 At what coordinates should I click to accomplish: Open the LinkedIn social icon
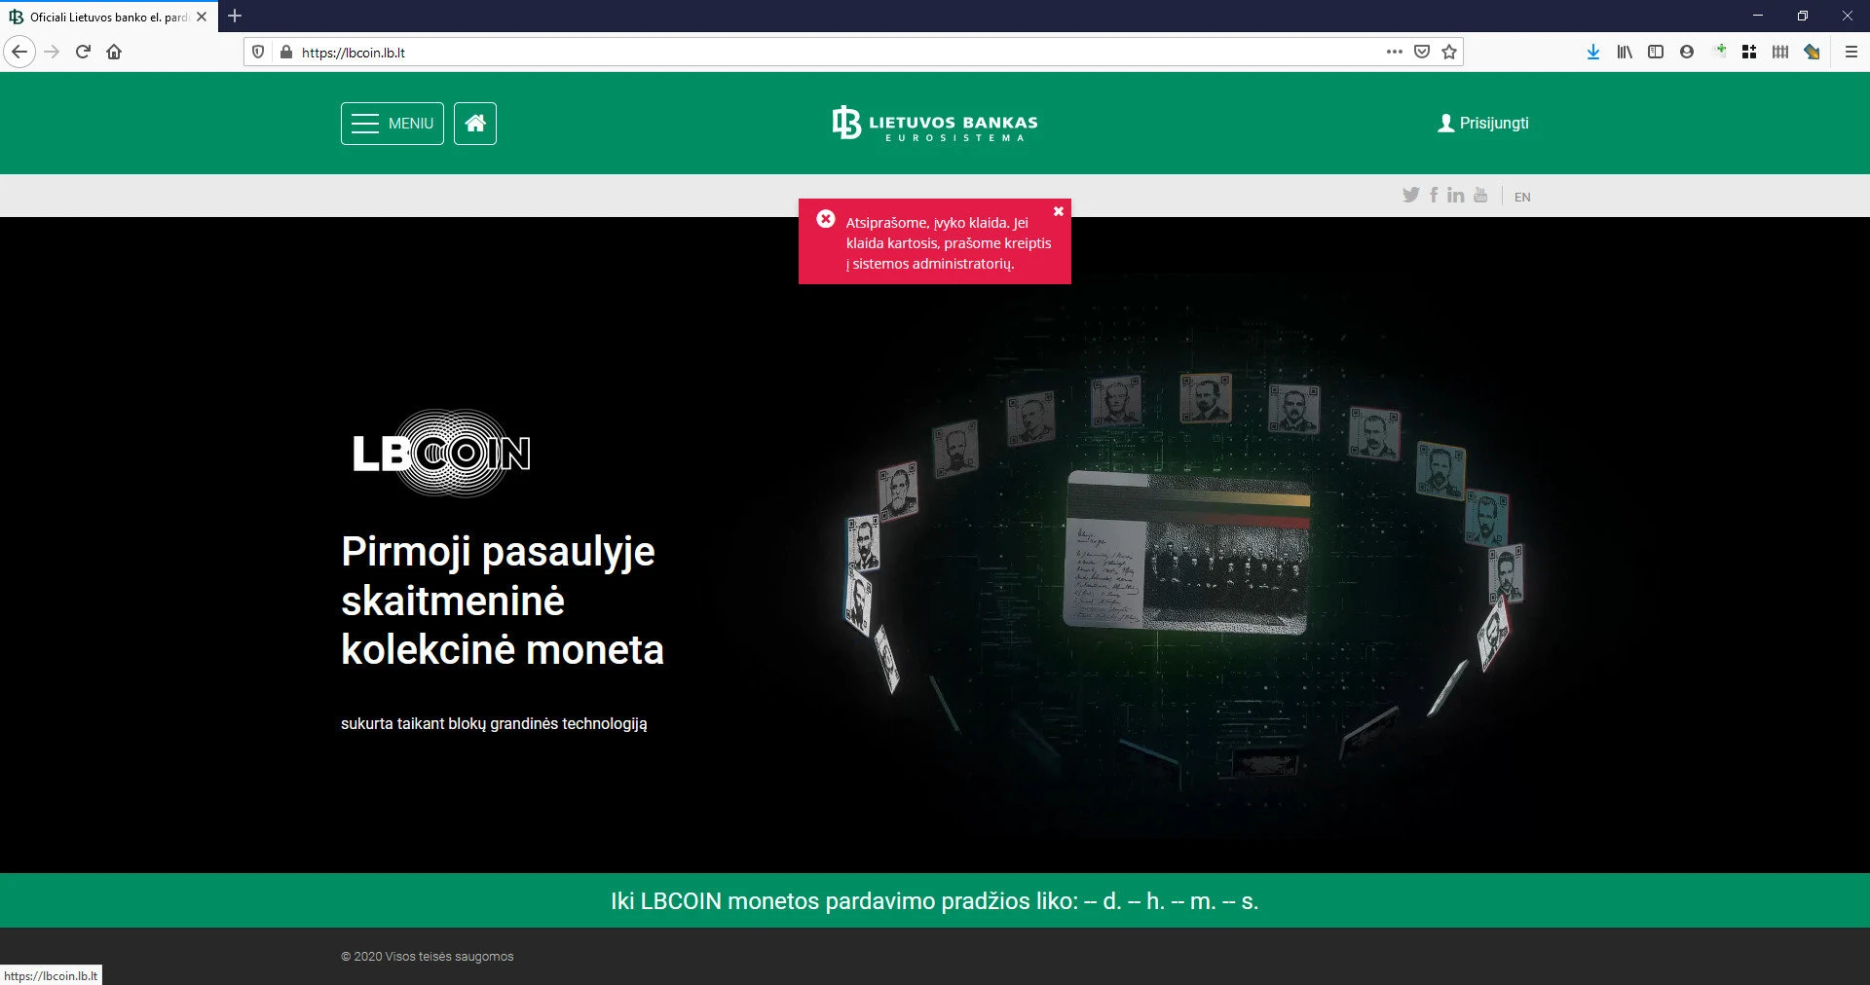click(1455, 195)
